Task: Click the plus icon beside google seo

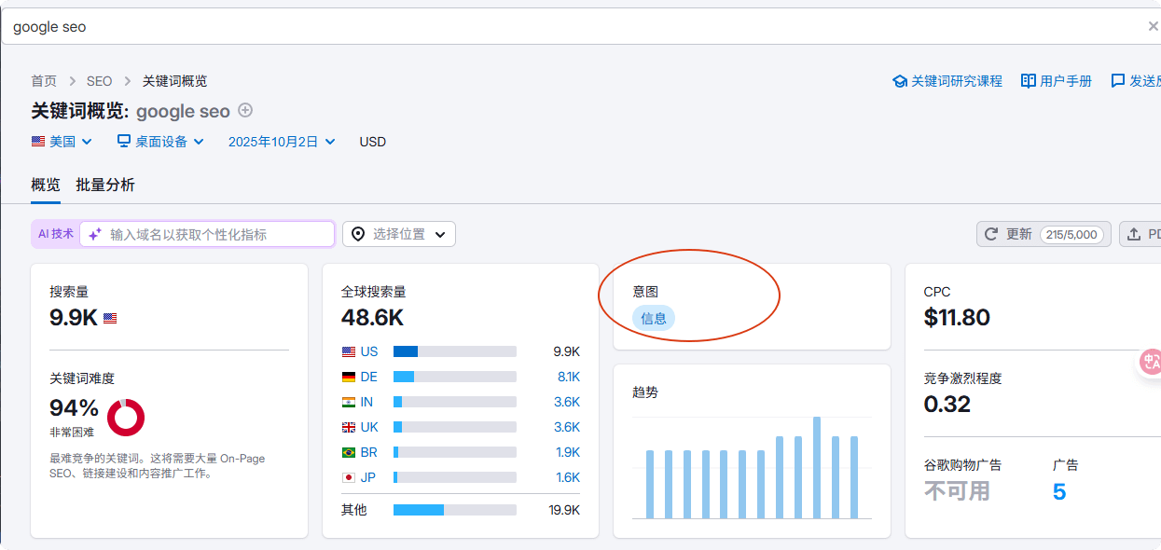Action: point(245,110)
